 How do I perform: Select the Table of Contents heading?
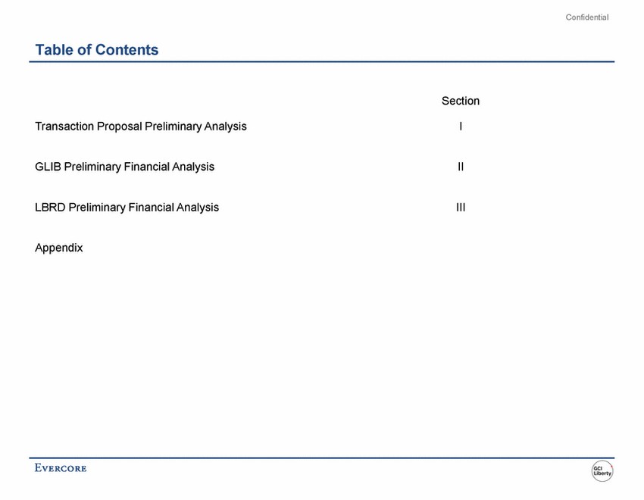97,50
